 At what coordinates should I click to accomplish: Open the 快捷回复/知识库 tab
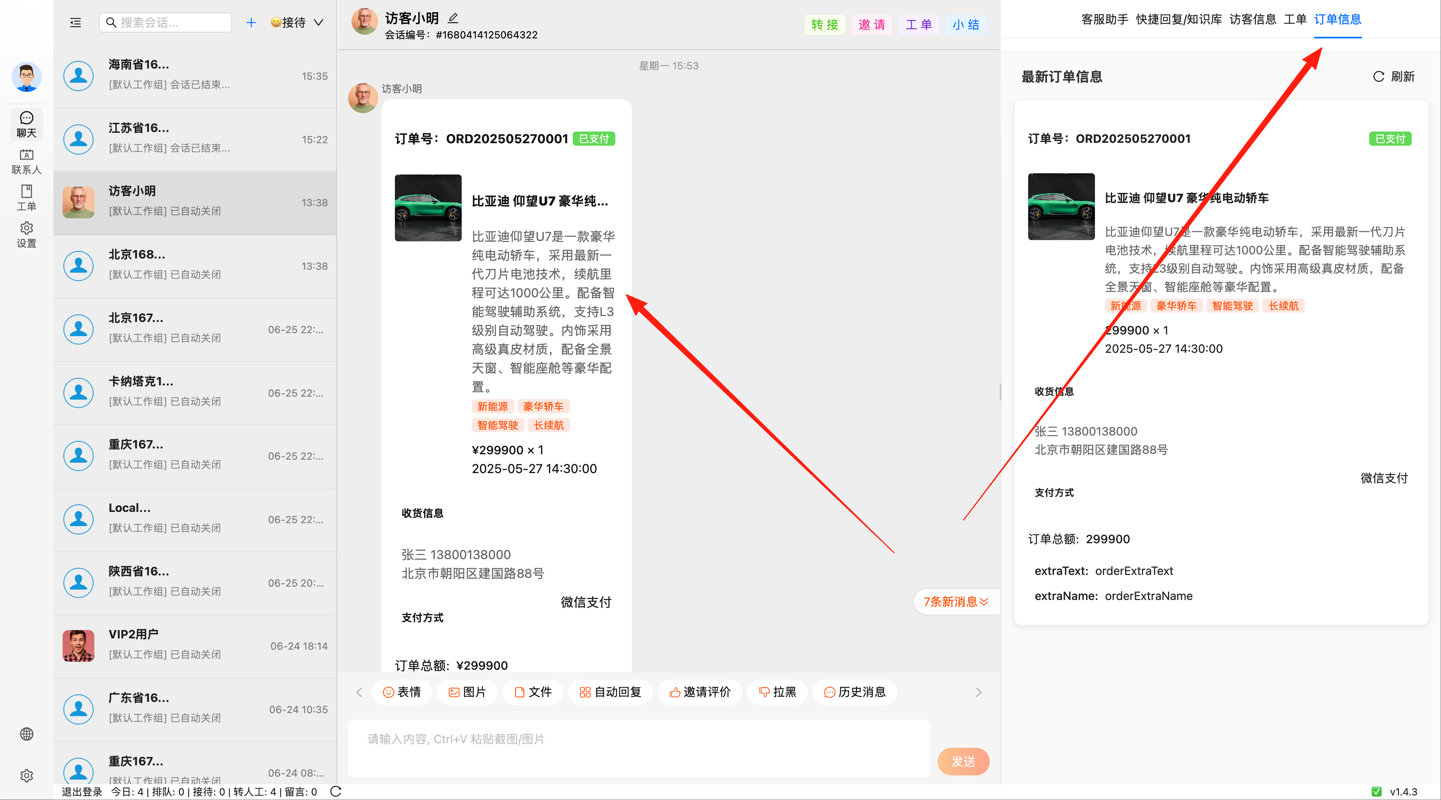[1178, 20]
